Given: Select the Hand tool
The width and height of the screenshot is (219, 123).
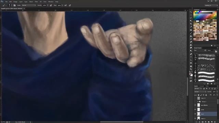Looking at the screenshot, I should (191, 66).
